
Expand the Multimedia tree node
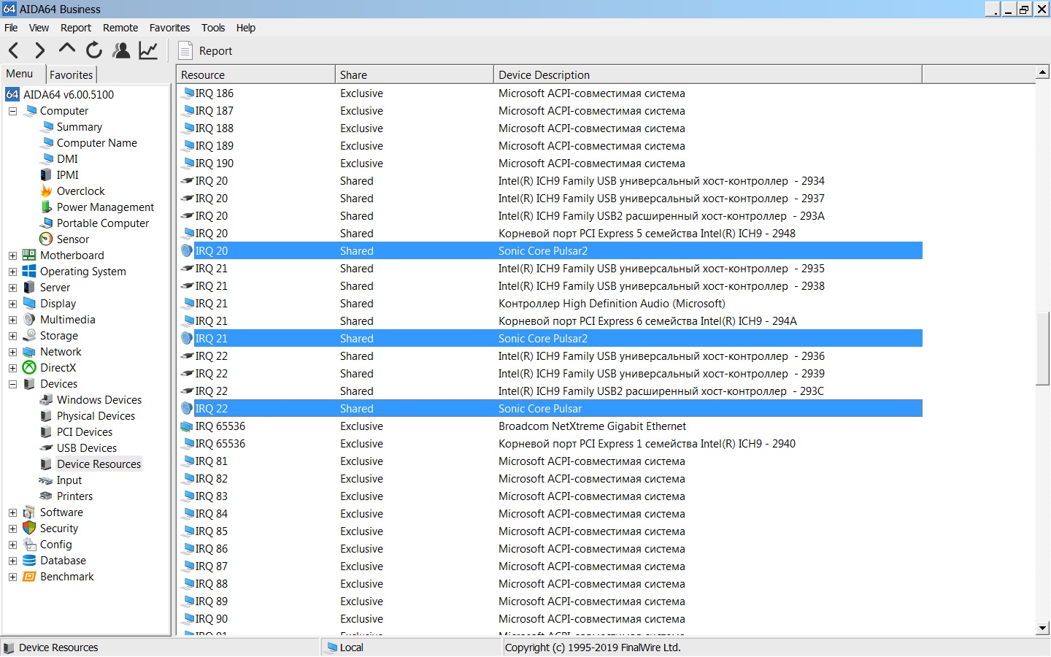point(12,320)
